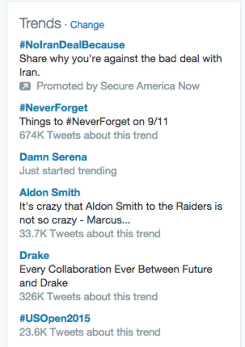This screenshot has width=245, height=347.
Task: Click the "Just started trending" label
Action: [68, 171]
